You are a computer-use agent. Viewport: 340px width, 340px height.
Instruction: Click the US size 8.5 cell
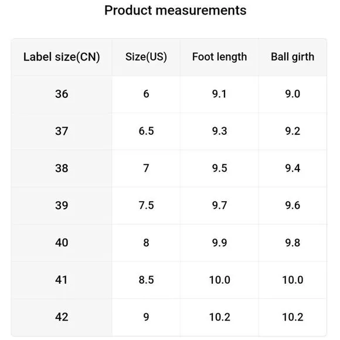tap(146, 280)
